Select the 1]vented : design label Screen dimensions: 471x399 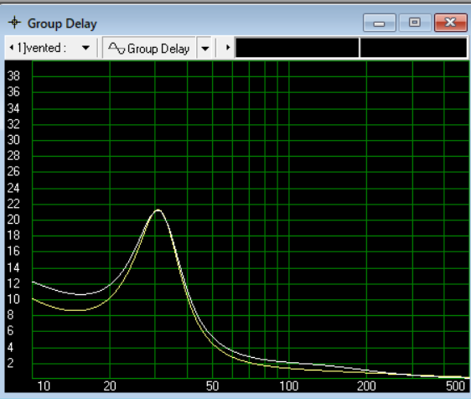41,48
